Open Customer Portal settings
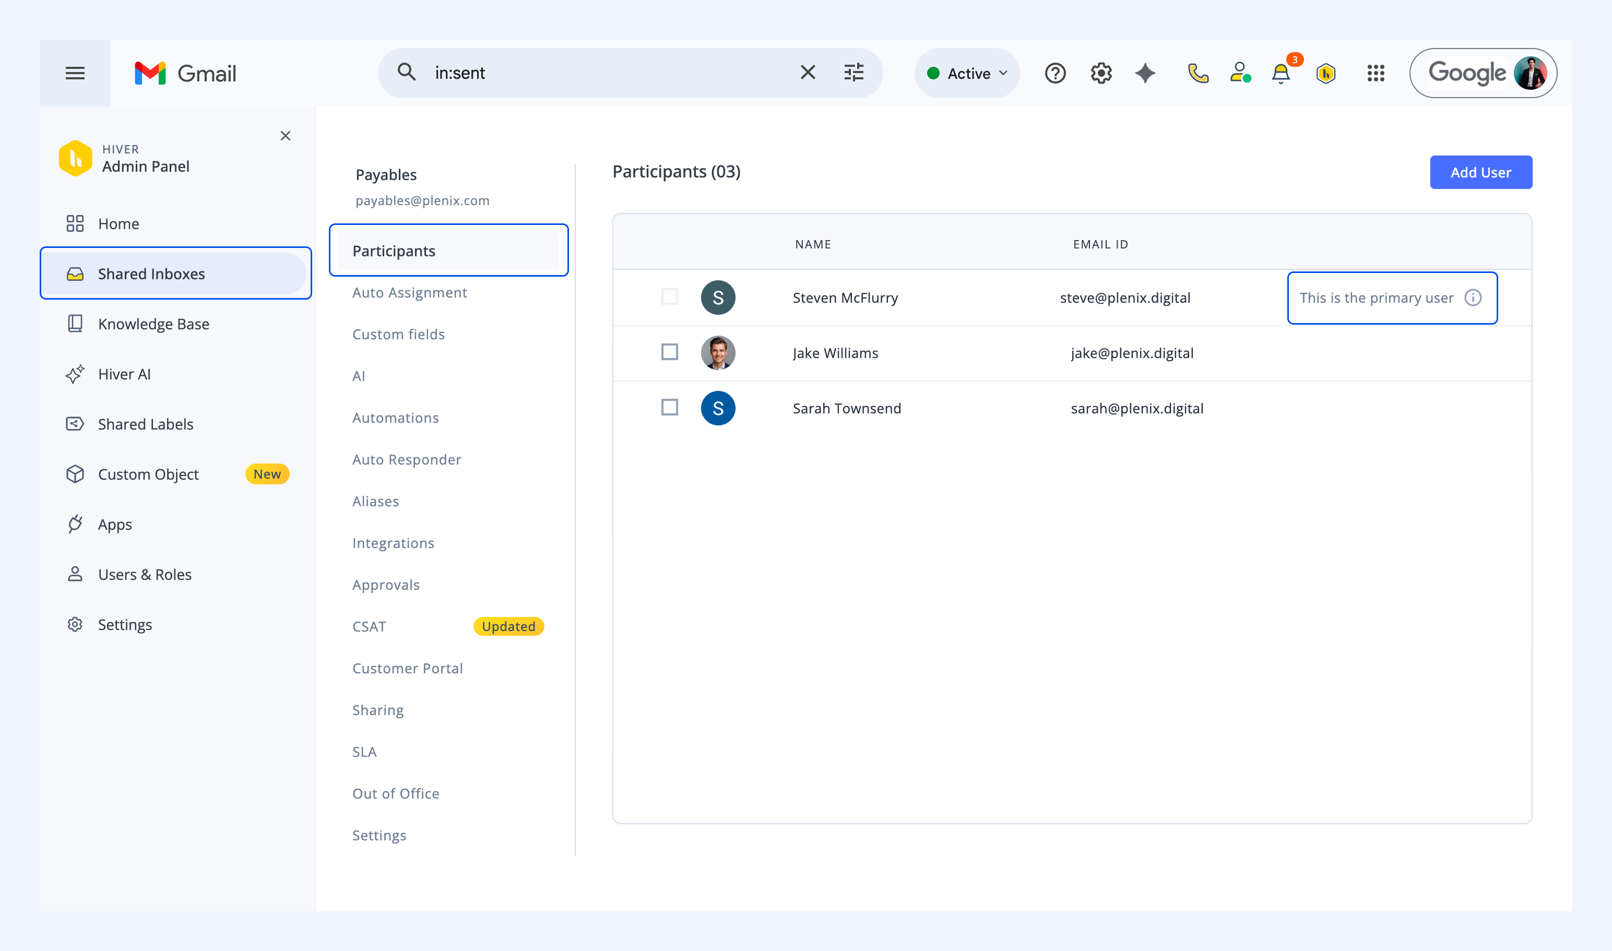 (408, 669)
